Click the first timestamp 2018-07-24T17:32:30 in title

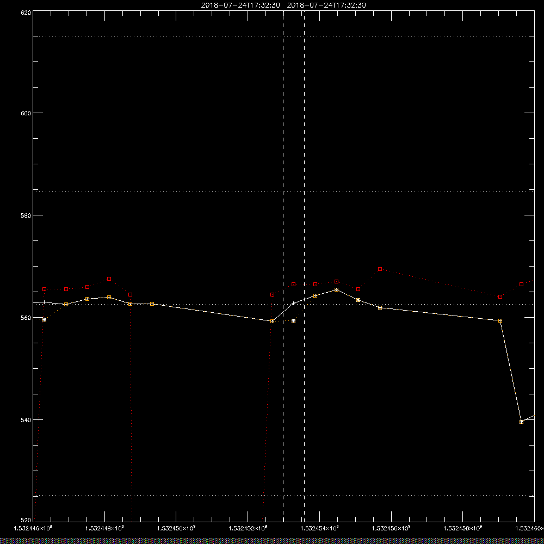point(240,5)
